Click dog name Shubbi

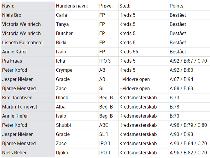[63, 125]
